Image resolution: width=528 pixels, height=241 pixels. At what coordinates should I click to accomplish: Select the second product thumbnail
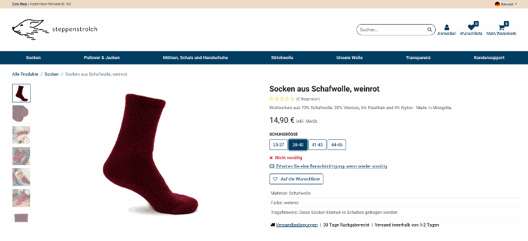point(21,113)
